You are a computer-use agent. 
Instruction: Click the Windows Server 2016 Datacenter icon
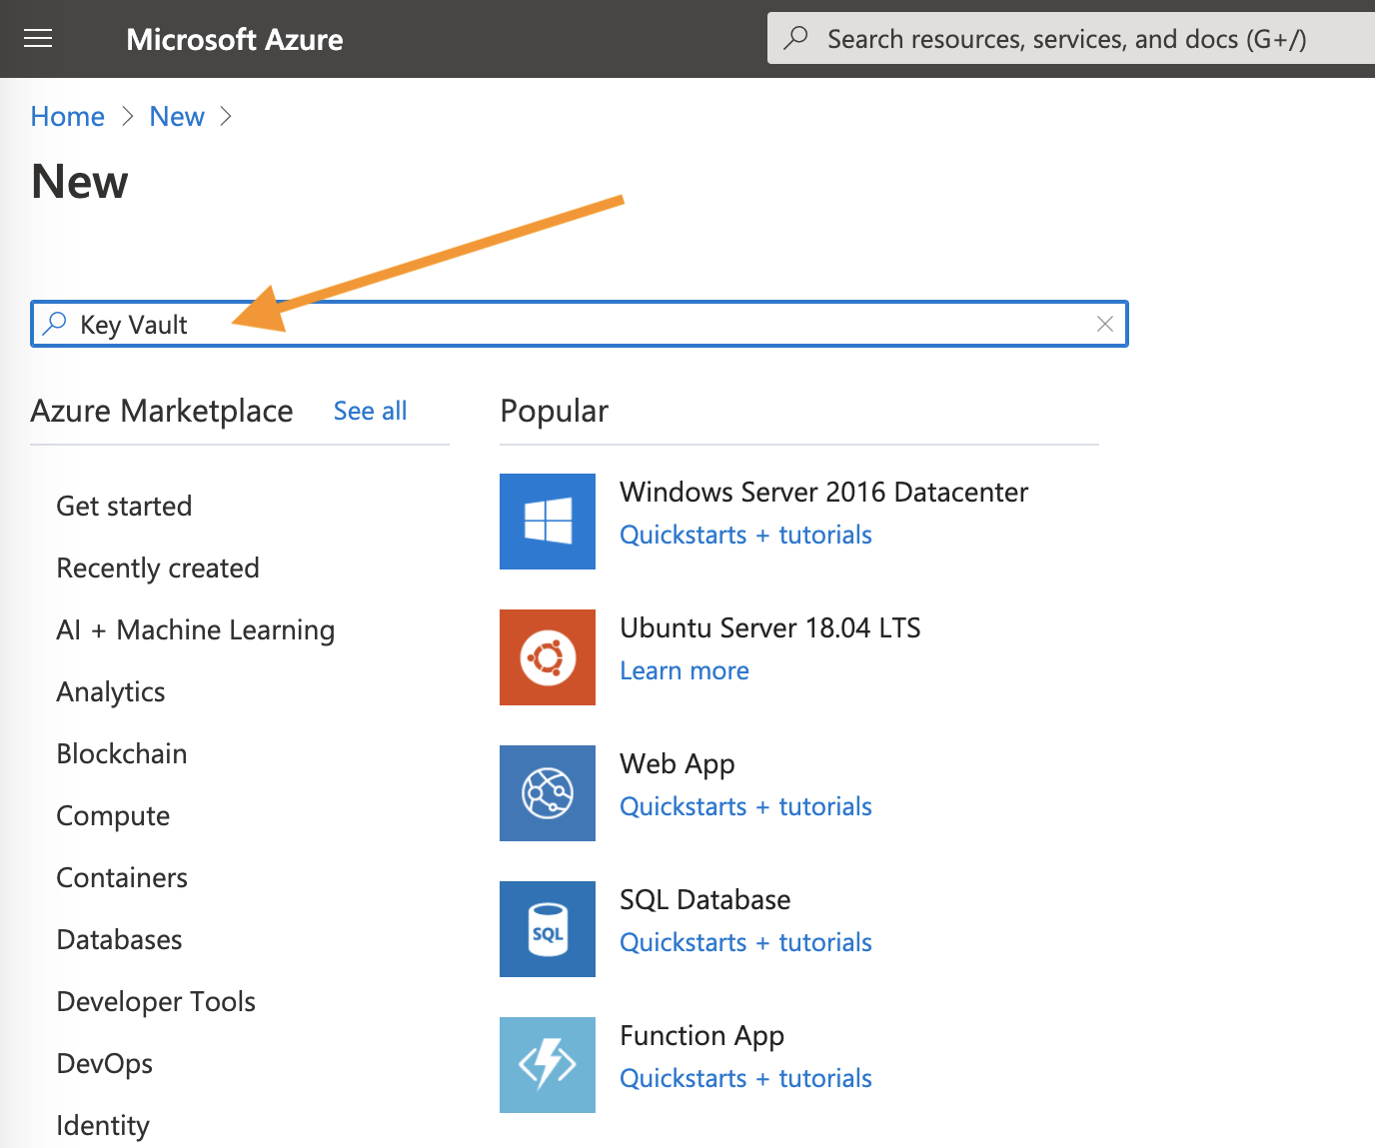pos(548,522)
